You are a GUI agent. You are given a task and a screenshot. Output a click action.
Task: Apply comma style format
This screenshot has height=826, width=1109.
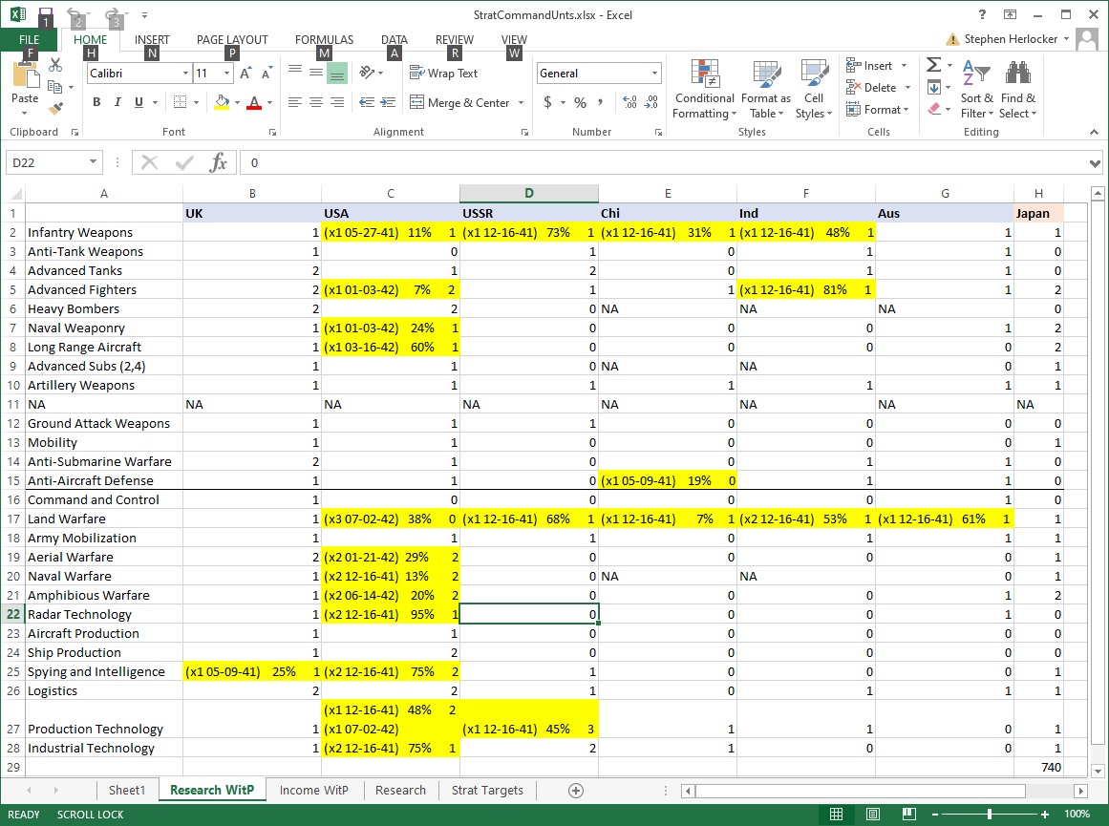coord(601,102)
